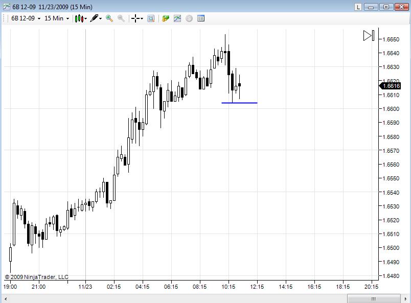Click the candlestick chart style icon
The image size is (411, 303).
79,18
